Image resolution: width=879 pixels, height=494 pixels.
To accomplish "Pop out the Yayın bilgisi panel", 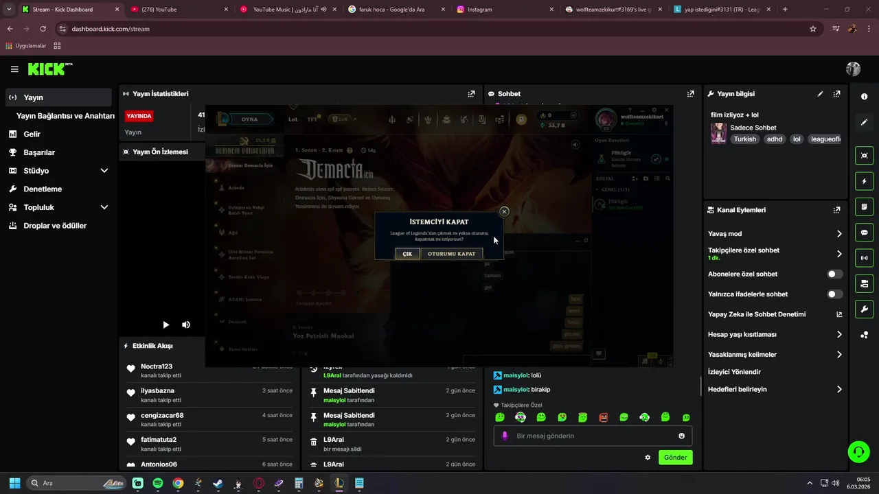I will 836,94.
